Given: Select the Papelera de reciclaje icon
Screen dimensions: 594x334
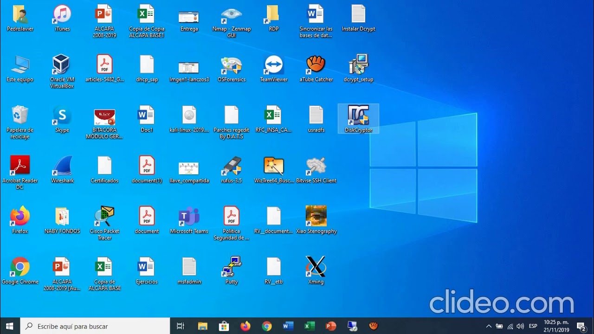Looking at the screenshot, I should pyautogui.click(x=19, y=122).
